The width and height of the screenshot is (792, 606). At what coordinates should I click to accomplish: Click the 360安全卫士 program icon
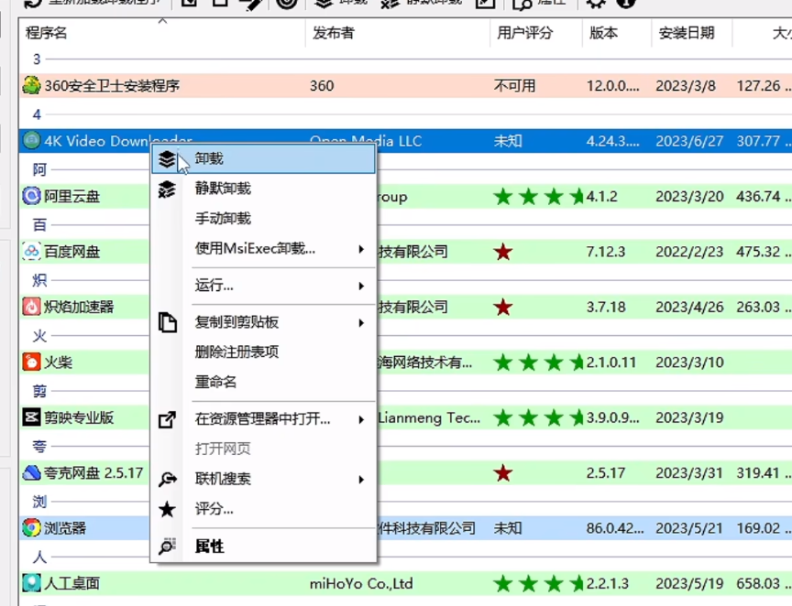coord(31,85)
